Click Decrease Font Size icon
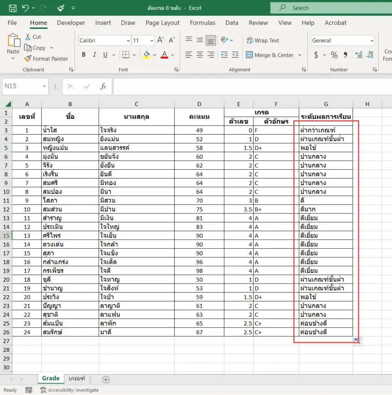392x395 pixels. pyautogui.click(x=172, y=40)
